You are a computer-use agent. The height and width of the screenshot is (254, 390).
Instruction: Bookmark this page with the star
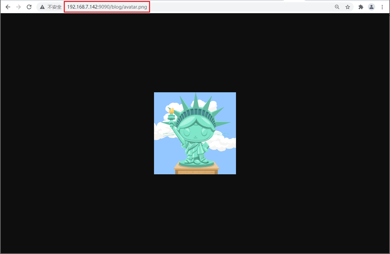348,7
